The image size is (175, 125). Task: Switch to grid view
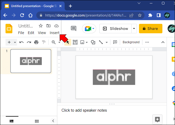coord(37,121)
